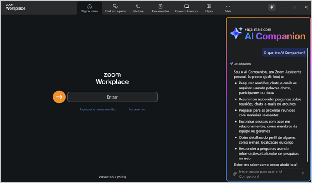This screenshot has width=312, height=183.
Task: Click the Zoom Workplace logo in title bar
Action: [x=15, y=7]
